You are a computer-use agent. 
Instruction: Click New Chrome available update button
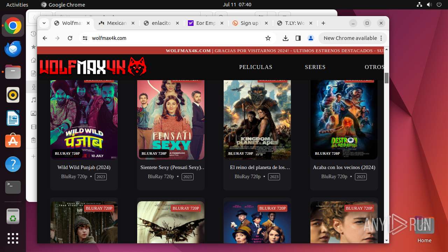coord(353,38)
